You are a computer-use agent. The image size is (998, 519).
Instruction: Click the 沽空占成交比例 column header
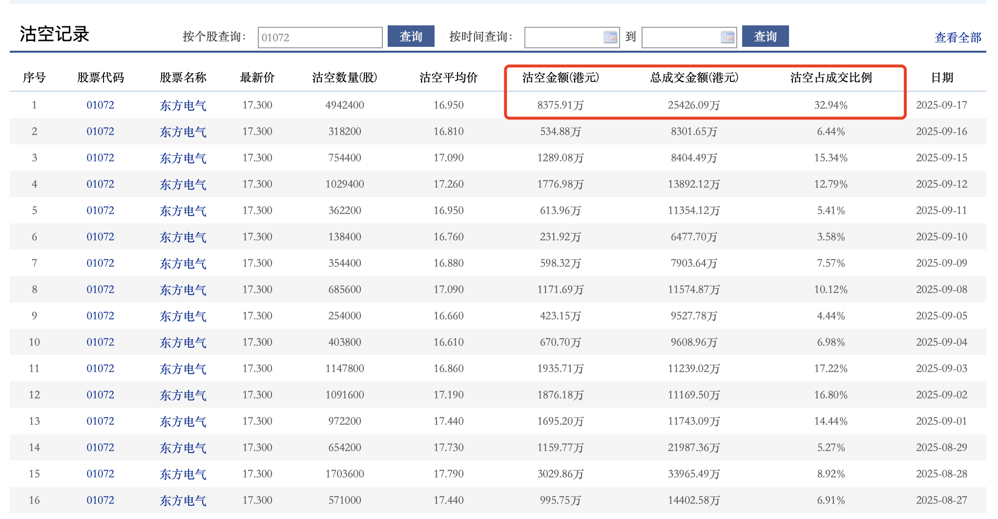831,78
